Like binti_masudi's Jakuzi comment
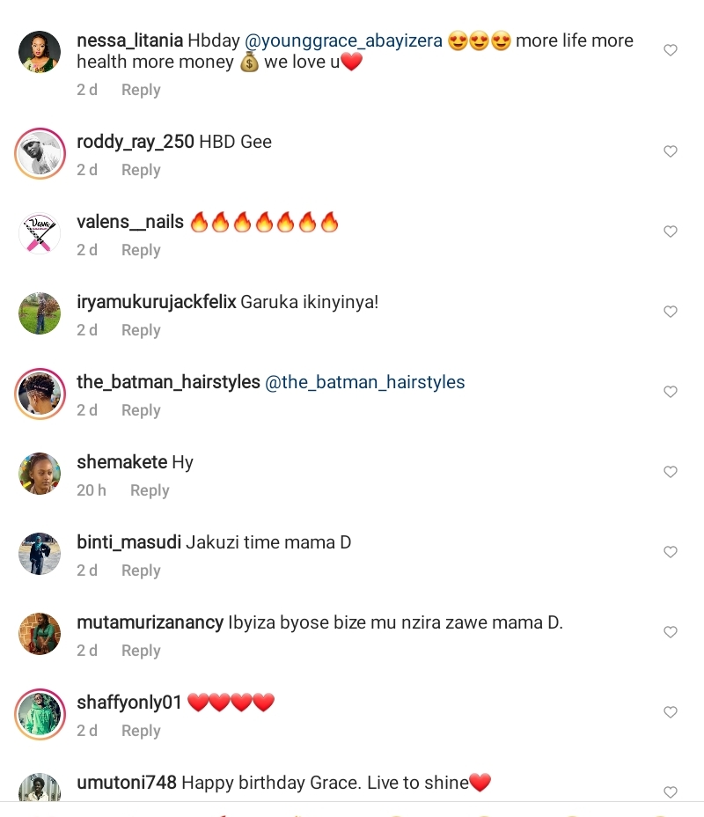 click(671, 552)
